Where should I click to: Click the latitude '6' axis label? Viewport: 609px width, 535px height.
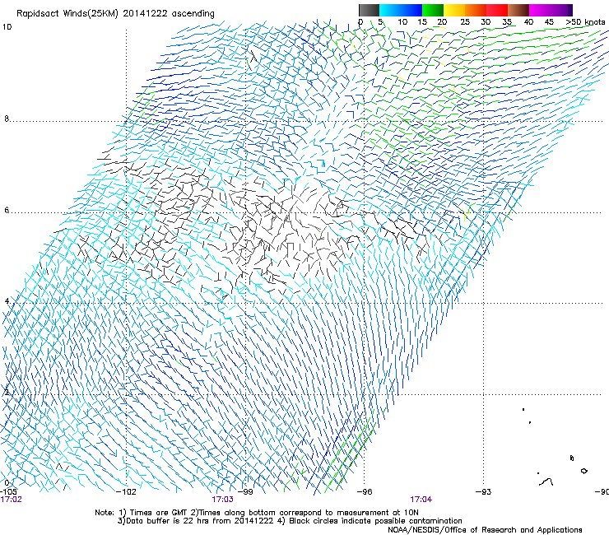(7, 210)
